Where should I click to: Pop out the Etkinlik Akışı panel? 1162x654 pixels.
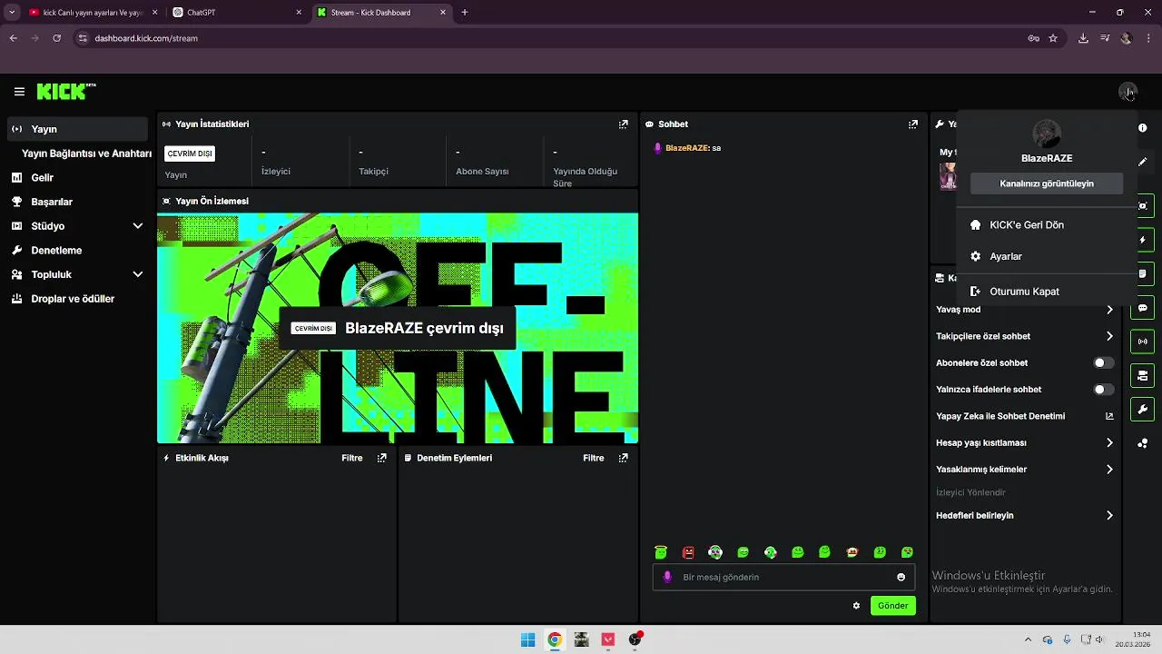tap(382, 458)
